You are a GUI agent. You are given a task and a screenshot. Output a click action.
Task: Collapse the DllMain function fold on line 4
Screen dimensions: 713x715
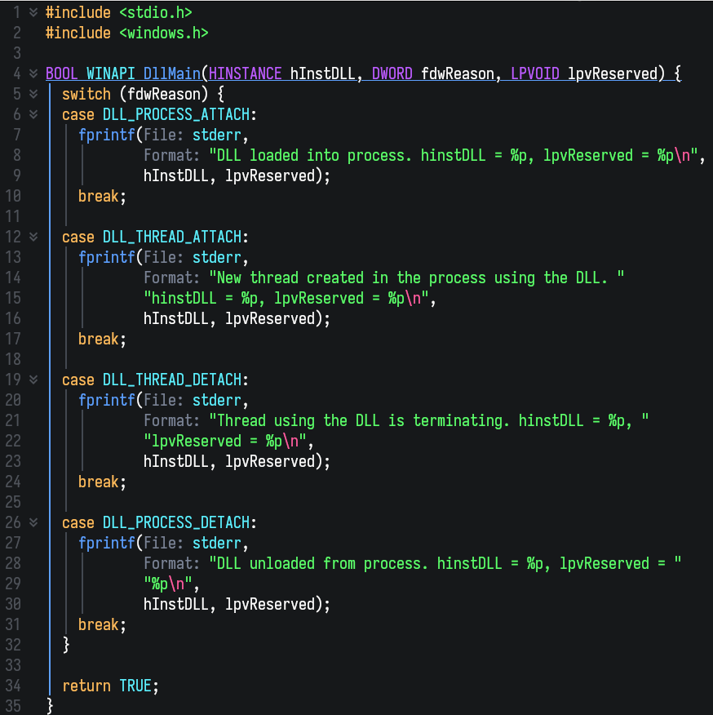tap(33, 73)
